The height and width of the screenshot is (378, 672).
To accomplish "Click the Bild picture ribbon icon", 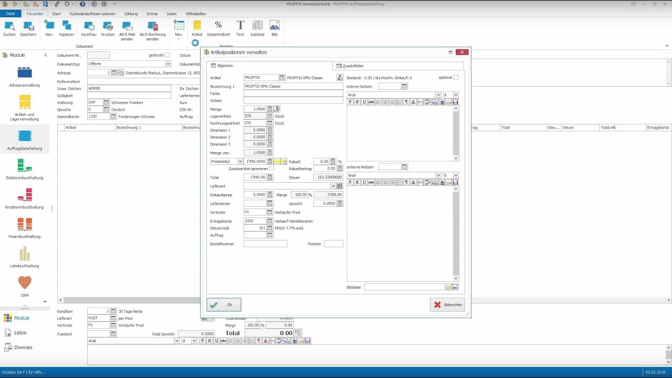I will 274,25.
